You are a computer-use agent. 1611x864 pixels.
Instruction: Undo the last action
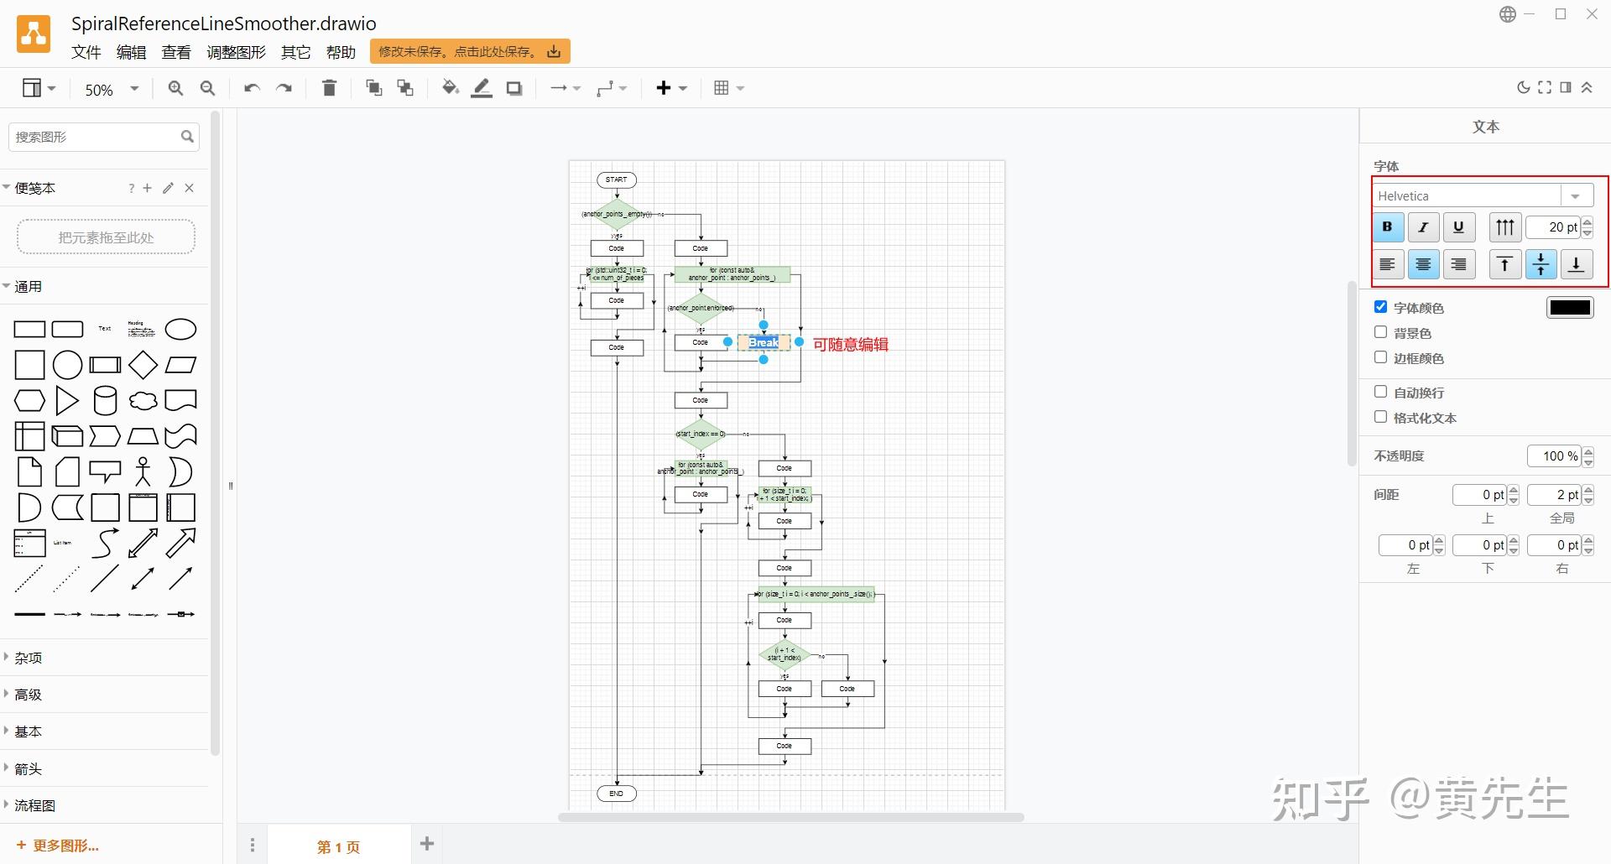(252, 88)
